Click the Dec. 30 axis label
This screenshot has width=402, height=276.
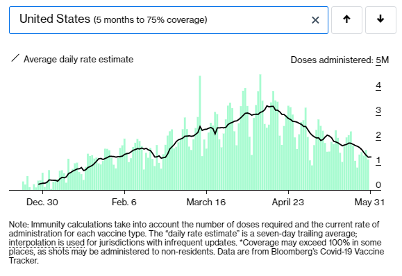[42, 202]
